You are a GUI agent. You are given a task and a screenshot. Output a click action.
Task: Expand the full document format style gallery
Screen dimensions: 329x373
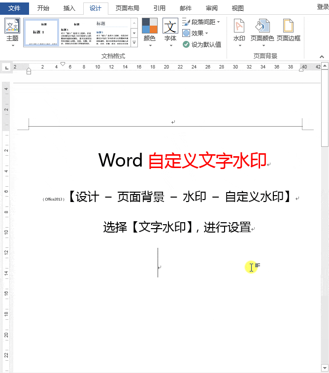coord(134,42)
